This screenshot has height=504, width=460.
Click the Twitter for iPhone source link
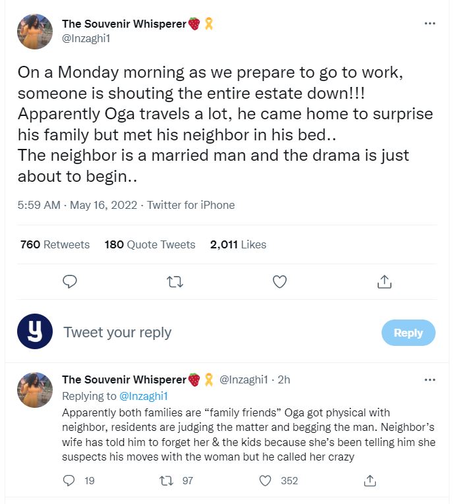point(190,205)
